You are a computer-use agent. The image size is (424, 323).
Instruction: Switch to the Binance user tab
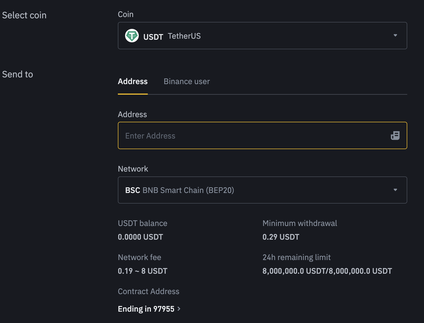click(x=187, y=82)
